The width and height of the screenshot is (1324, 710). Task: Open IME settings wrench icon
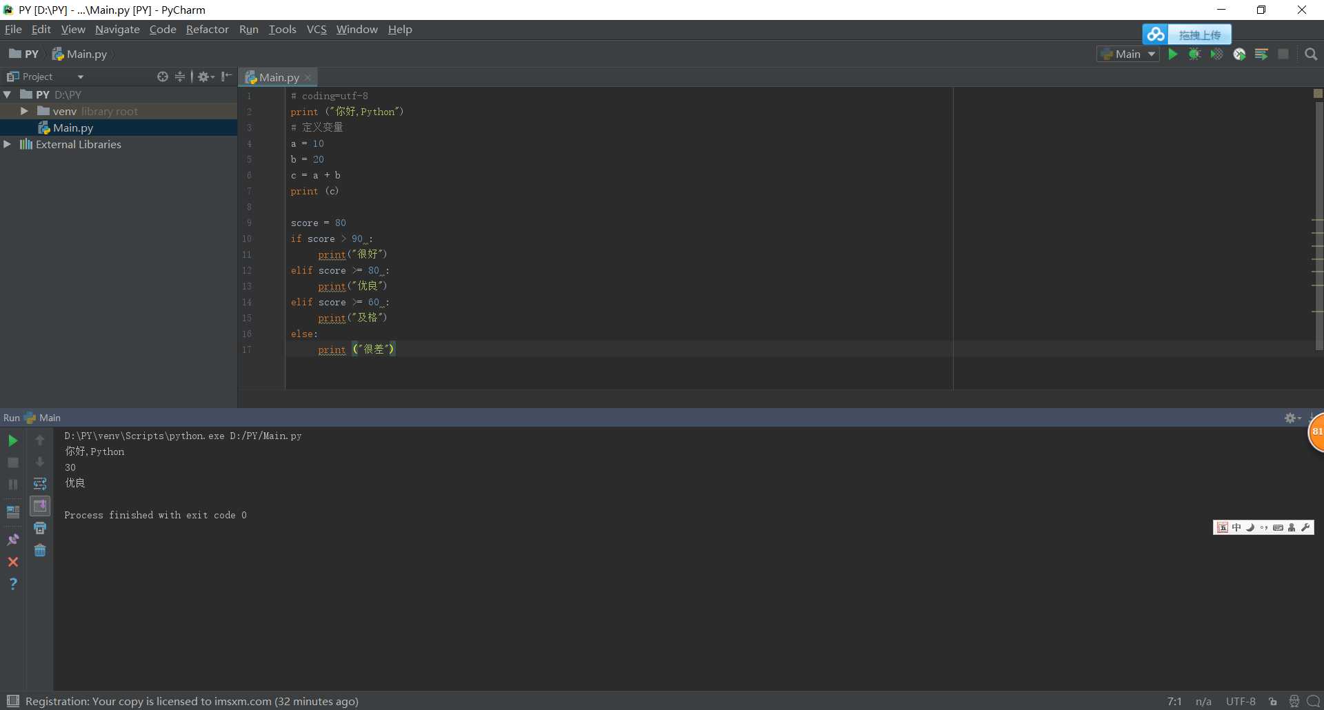[1305, 527]
